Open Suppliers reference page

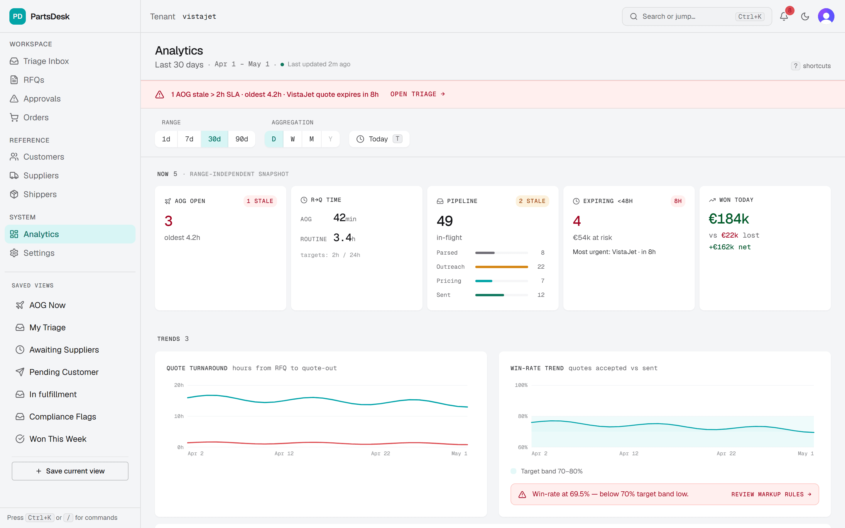pos(70,176)
